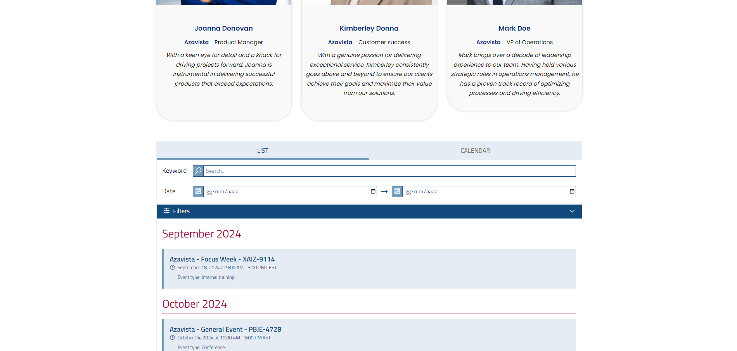Focus the Keyword search field
This screenshot has width=737, height=351.
389,171
